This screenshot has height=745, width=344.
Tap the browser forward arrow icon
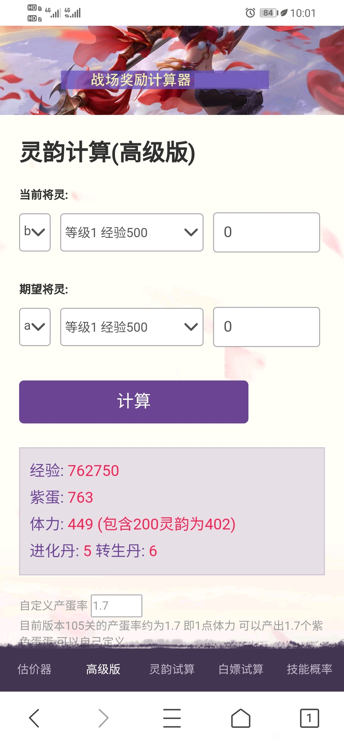(103, 718)
